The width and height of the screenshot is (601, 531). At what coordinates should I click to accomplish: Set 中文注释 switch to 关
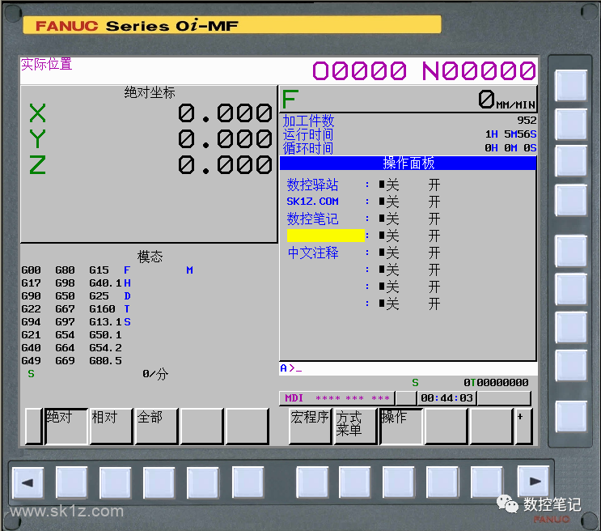(389, 253)
